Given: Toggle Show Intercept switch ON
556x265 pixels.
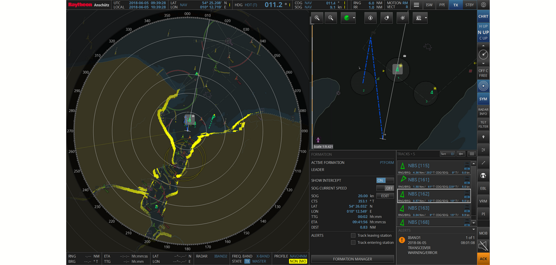Looking at the screenshot, I should click(385, 180).
